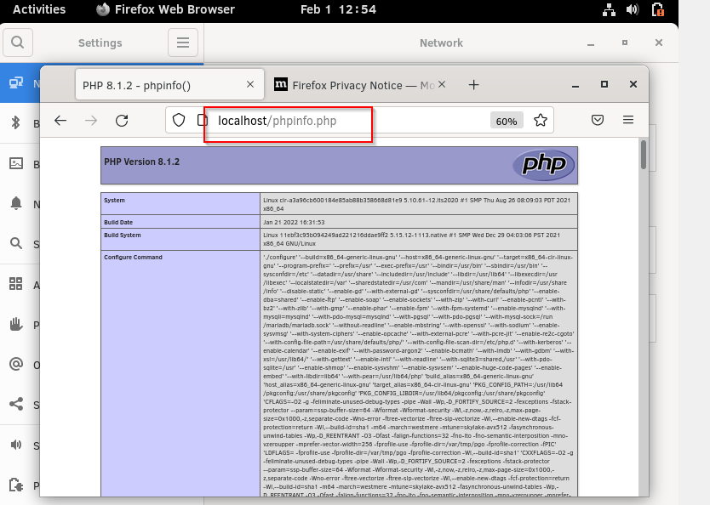Click the System table row label
The image size is (710, 505).
115,201
